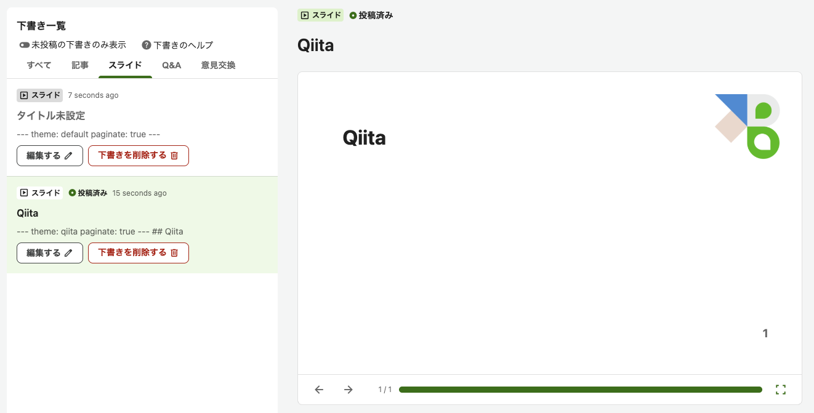Select the Qiita draft title in list
This screenshot has width=814, height=413.
(28, 213)
